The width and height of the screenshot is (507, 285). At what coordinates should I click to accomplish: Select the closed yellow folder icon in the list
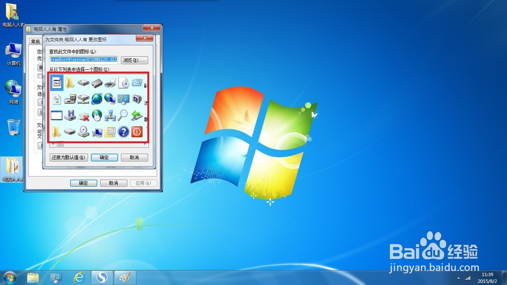(69, 83)
